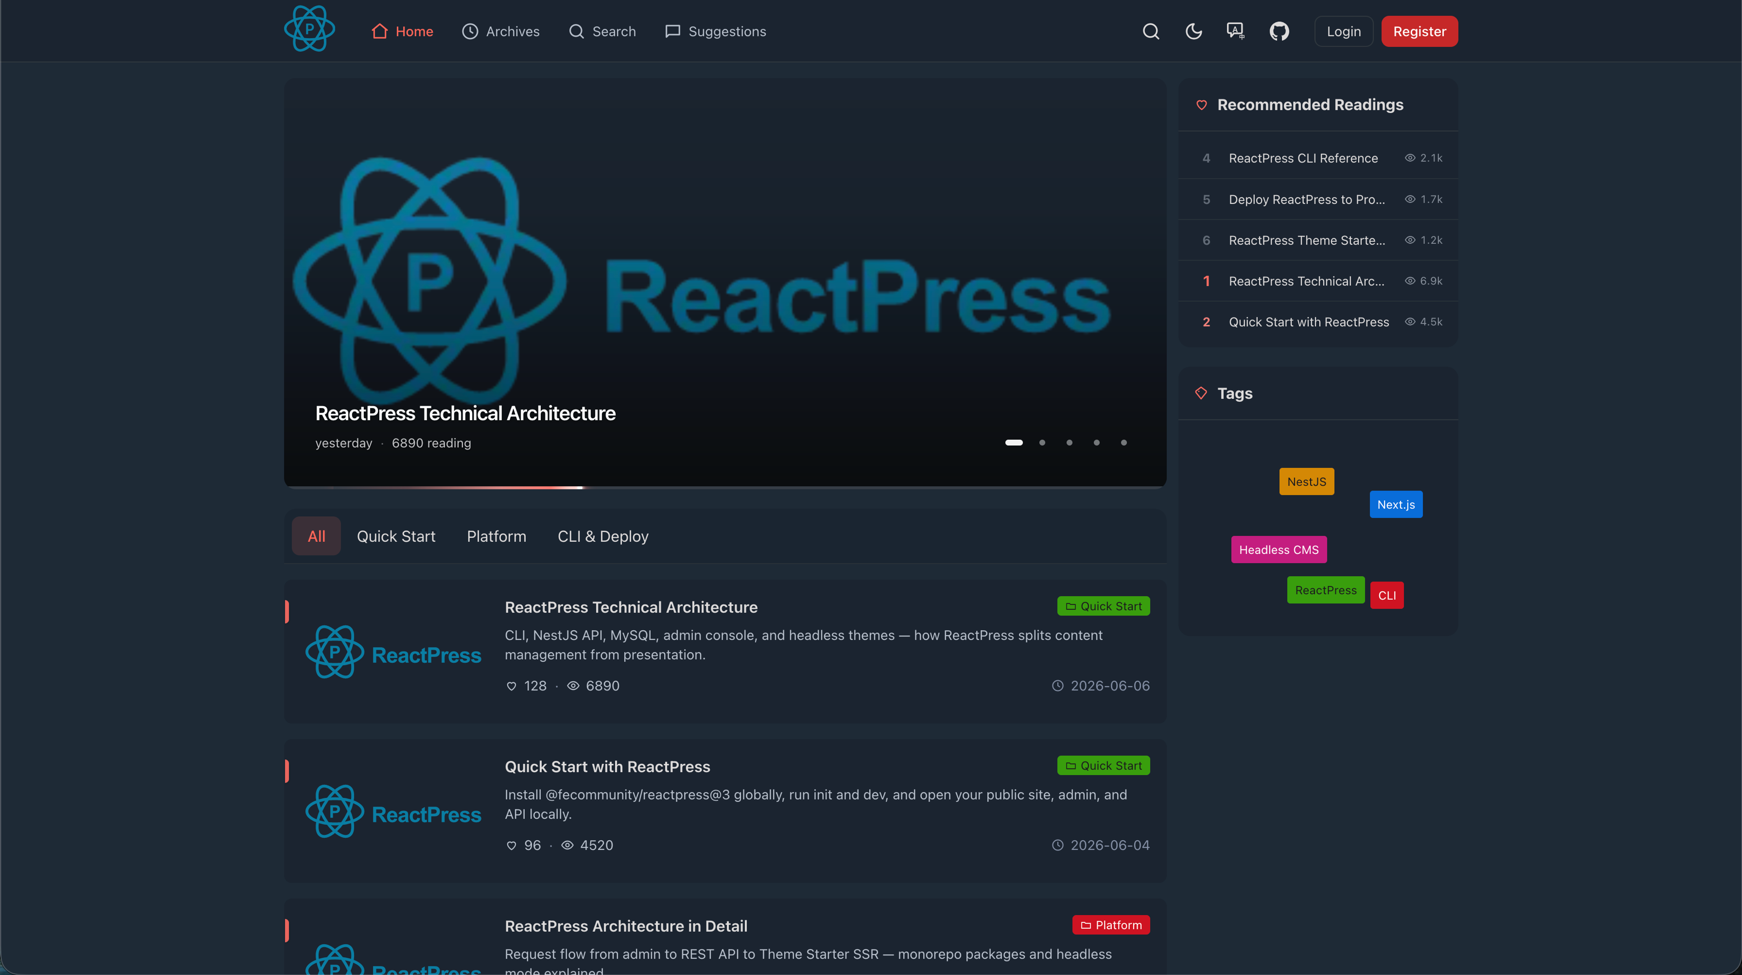Screen dimensions: 1742x975
Task: Click the Home house icon
Action: (379, 31)
